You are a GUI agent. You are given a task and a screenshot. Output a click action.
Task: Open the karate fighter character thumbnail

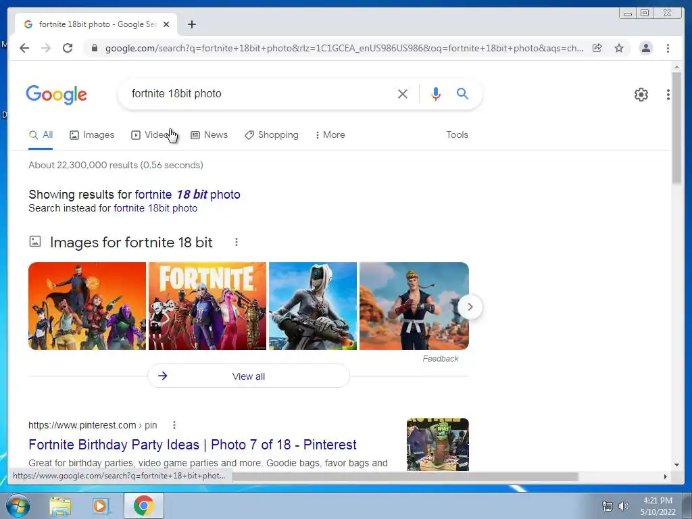(414, 306)
